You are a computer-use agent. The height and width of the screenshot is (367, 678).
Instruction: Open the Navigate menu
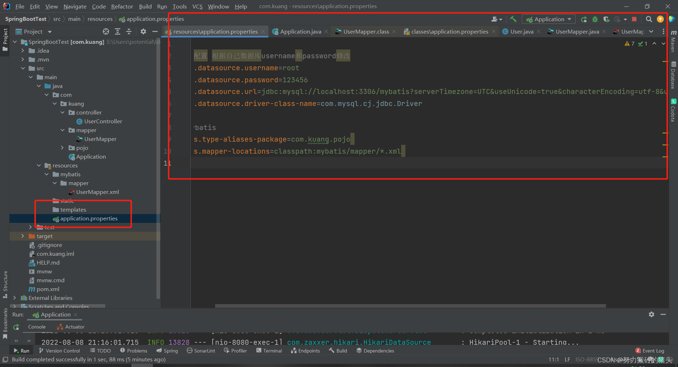(75, 6)
